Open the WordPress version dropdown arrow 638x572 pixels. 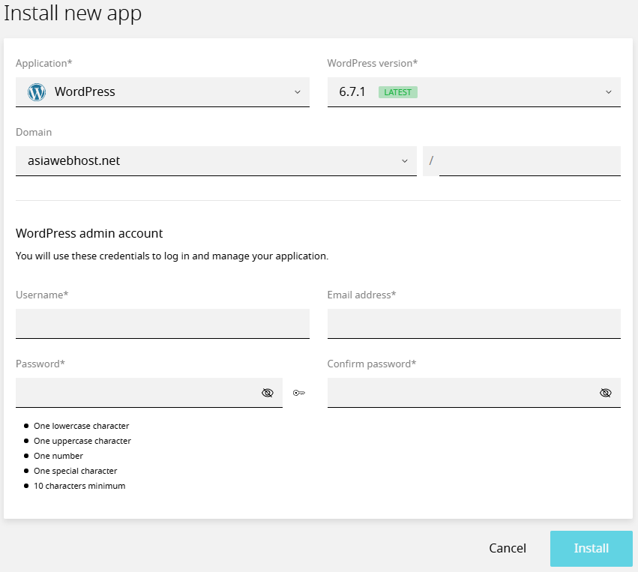pos(608,92)
